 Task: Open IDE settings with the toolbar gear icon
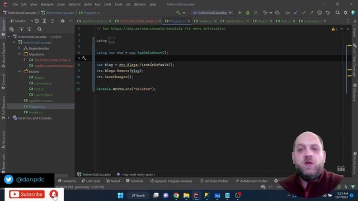[346, 13]
